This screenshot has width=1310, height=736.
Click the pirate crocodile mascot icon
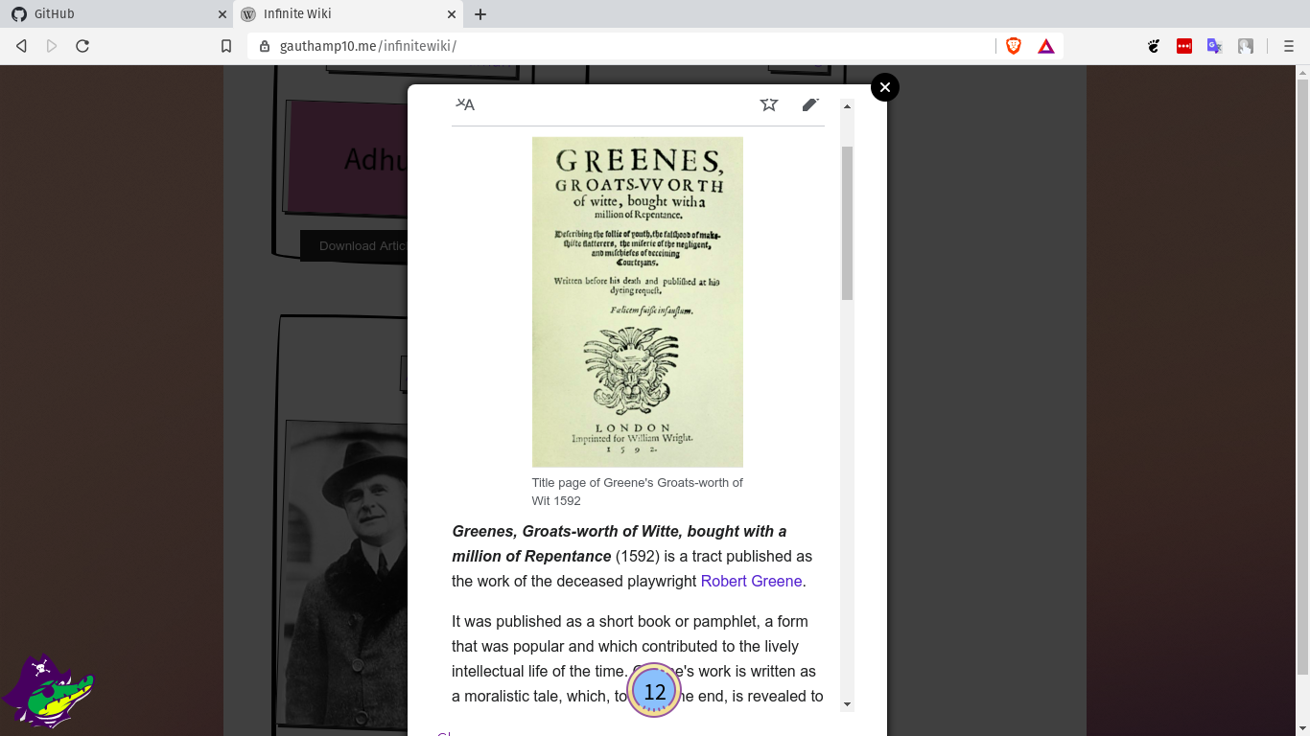coord(48,690)
